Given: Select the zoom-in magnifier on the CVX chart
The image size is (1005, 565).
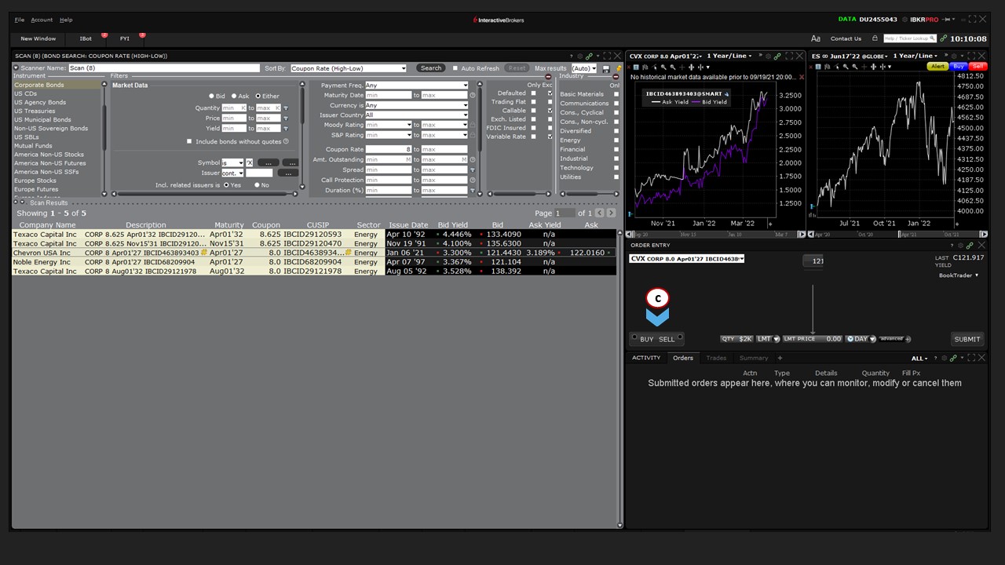Looking at the screenshot, I should (663, 67).
